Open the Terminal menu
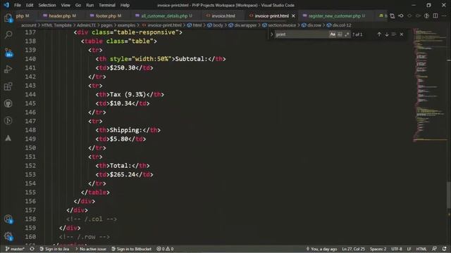Image resolution: width=451 pixels, height=253 pixels. pyautogui.click(x=107, y=5)
